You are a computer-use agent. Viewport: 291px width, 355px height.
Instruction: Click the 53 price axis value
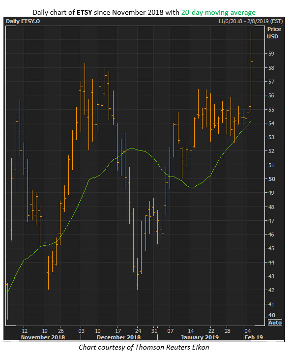(x=271, y=137)
